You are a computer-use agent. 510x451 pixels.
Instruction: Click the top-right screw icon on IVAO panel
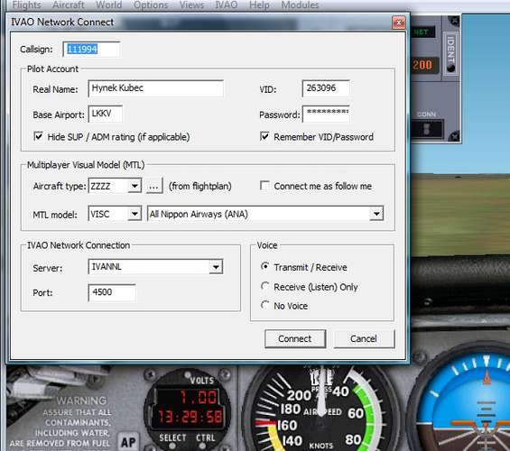[x=454, y=21]
